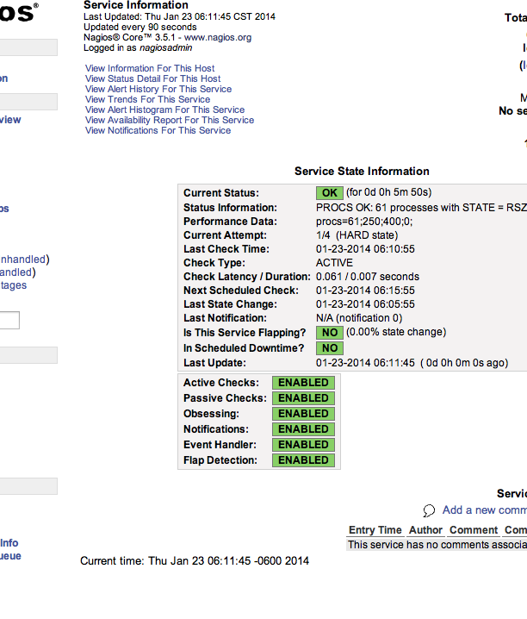The width and height of the screenshot is (527, 619).
Task: Click the Flap Detection ENABLED indicator
Action: pyautogui.click(x=303, y=460)
